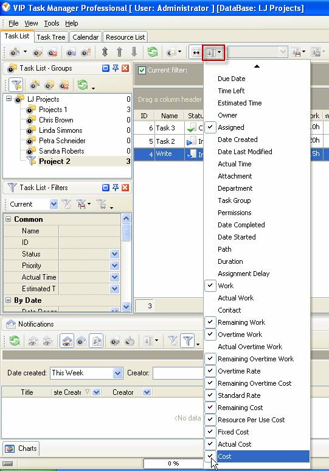Click the refresh icon in main toolbar
The width and height of the screenshot is (329, 471).
(x=153, y=52)
